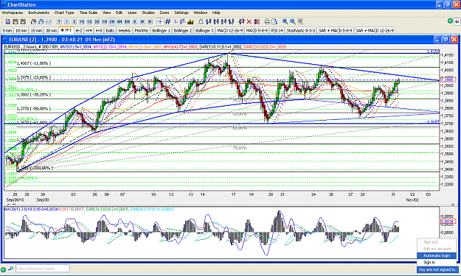Switch to the 4H time scale button
Viewport: 461px width, 276px height.
coord(119,21)
